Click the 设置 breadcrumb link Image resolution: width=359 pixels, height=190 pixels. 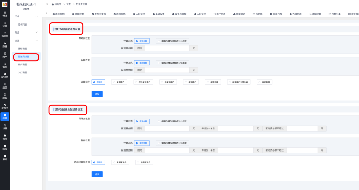coord(69,4)
